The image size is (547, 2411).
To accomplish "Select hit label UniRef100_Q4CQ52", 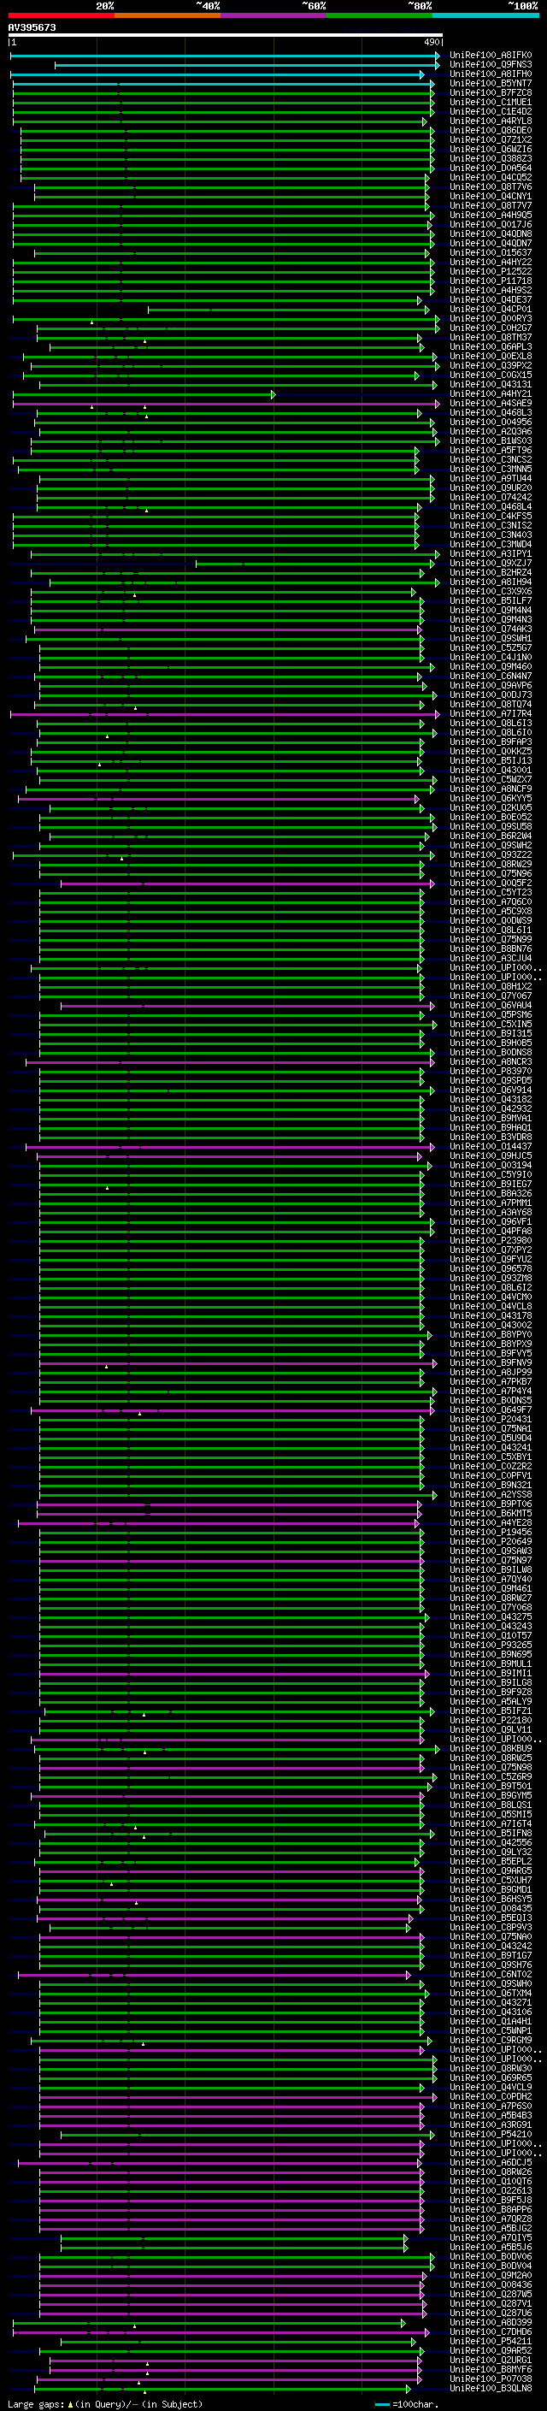I will (491, 178).
